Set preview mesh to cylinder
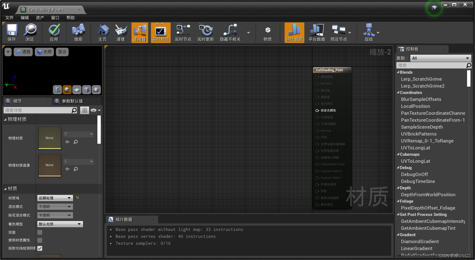Viewport: 475px width, 260px height. pyautogui.click(x=57, y=90)
